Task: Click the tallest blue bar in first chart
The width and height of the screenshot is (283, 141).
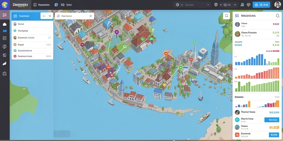Action: (x=259, y=59)
